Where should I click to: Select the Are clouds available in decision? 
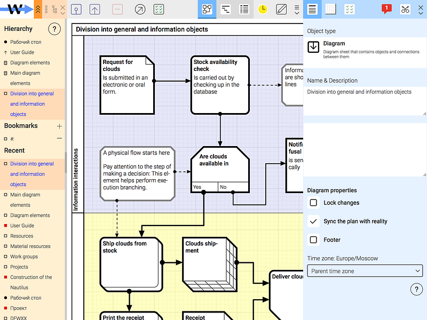pos(220,170)
